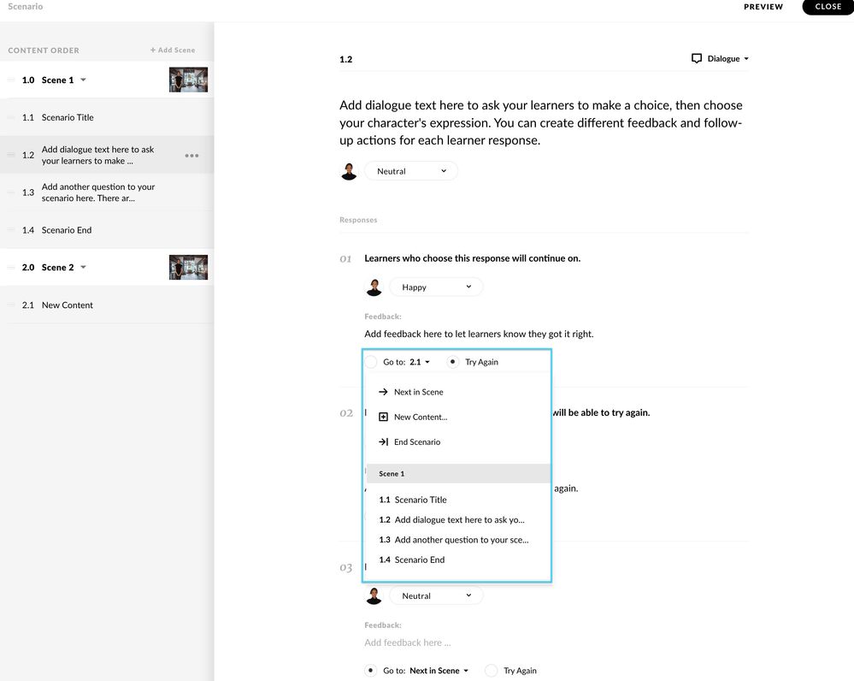Click the New Content plus-box icon
The height and width of the screenshot is (681, 854).
pyautogui.click(x=383, y=417)
